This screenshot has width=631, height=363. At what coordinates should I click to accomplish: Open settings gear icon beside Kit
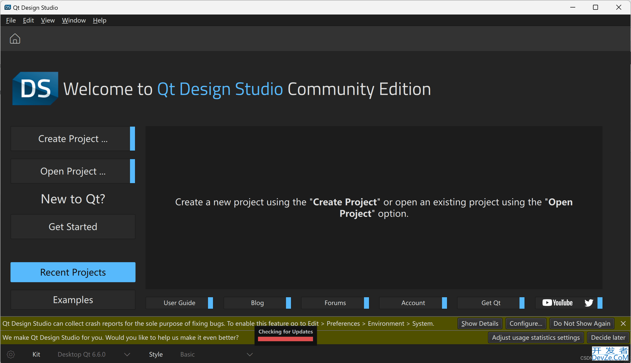coord(11,354)
